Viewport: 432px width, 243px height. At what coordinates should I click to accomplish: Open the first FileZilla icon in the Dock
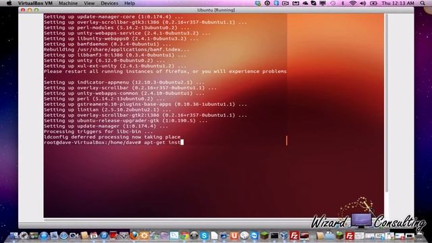(294, 235)
